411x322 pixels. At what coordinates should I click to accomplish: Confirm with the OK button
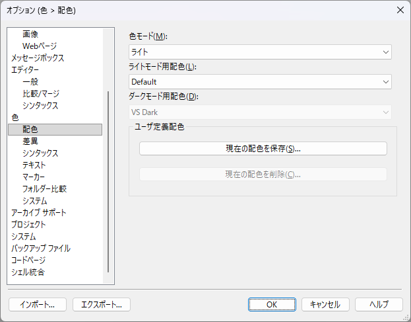(272, 305)
